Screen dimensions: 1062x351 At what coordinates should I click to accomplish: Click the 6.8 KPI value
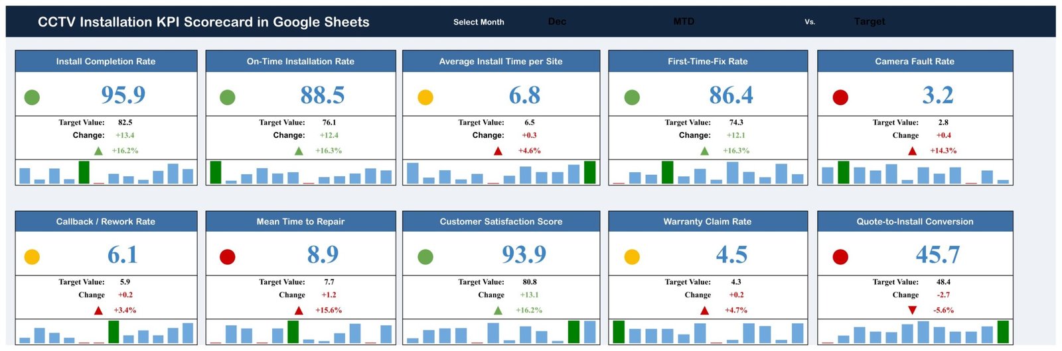(524, 95)
